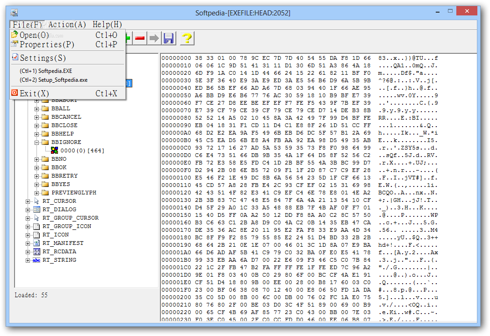Click the RT_GROUP_CURSOR pointer icon
The width and height of the screenshot is (490, 336).
(36, 218)
